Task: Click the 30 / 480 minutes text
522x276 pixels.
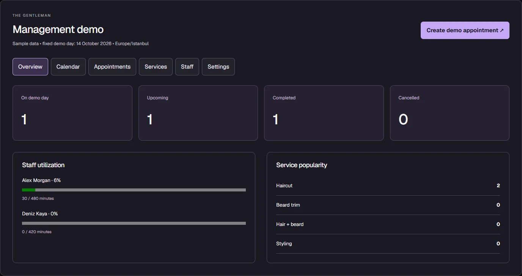Action: [38, 199]
